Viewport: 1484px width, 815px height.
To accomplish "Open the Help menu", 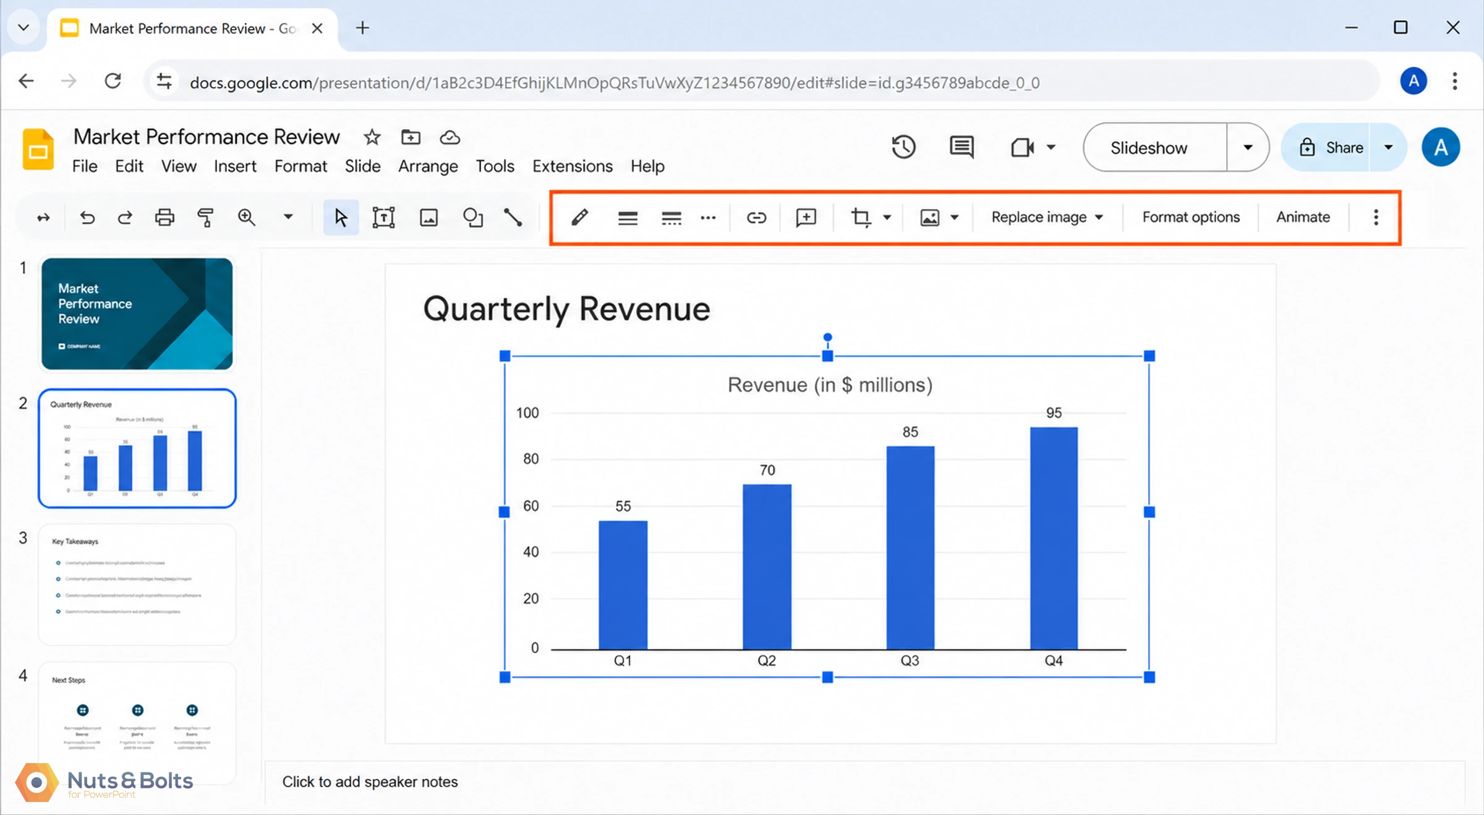I will [647, 166].
